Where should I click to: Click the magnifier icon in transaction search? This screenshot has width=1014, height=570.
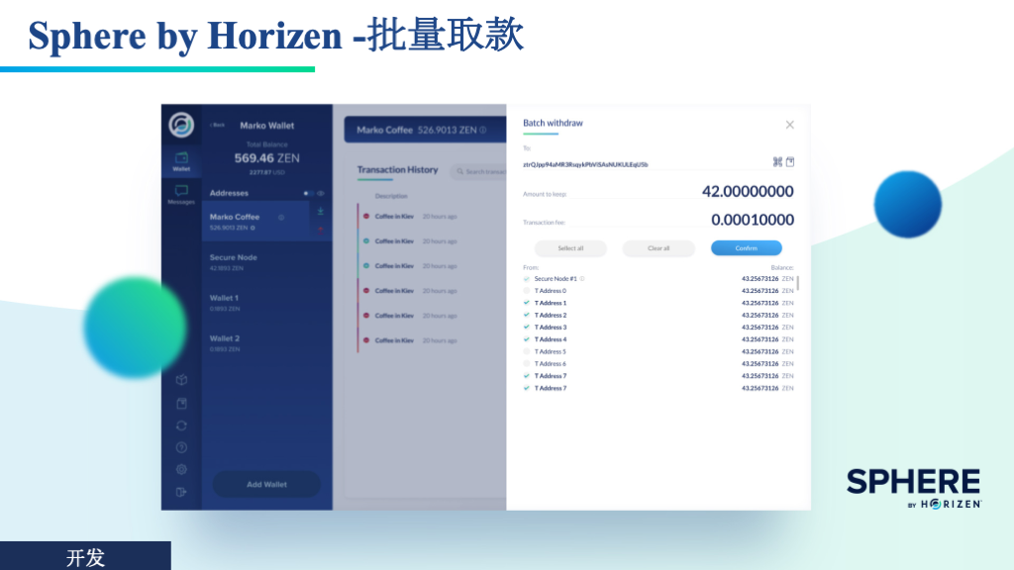tap(460, 172)
